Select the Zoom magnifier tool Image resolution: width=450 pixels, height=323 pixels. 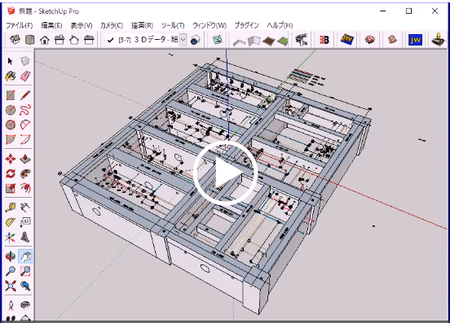pyautogui.click(x=11, y=271)
